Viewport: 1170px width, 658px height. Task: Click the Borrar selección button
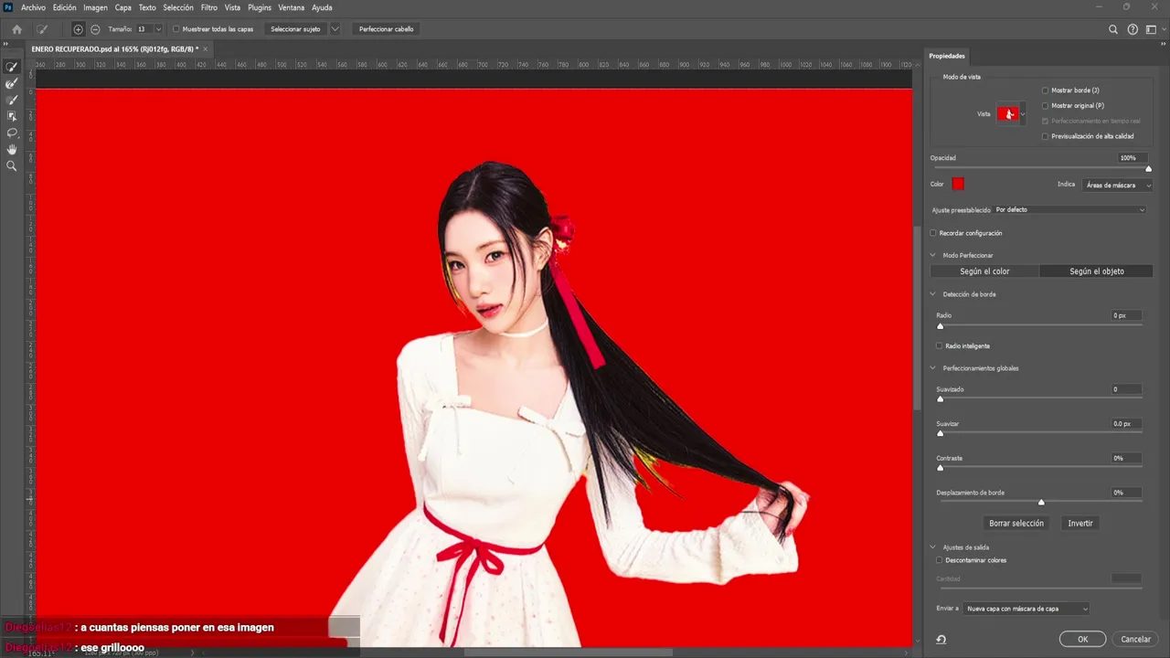click(1016, 524)
